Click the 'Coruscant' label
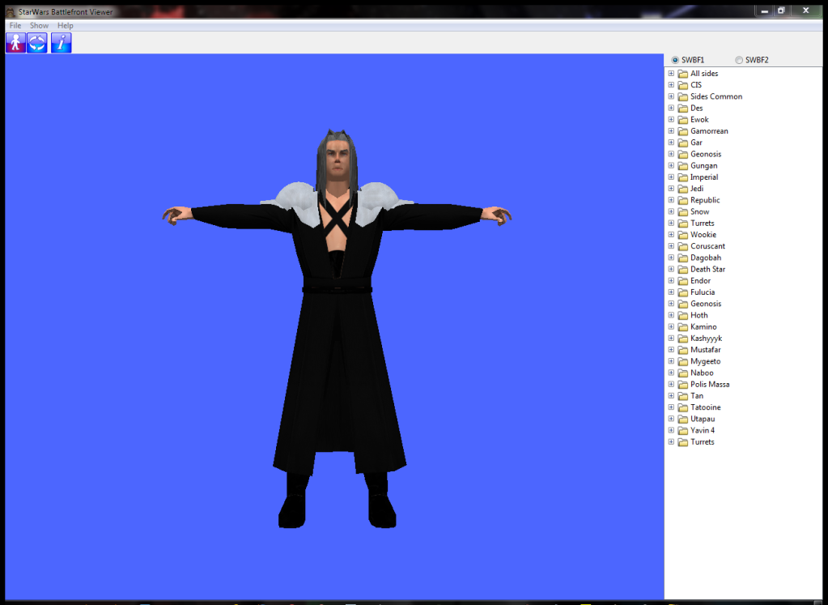The height and width of the screenshot is (605, 828). [708, 246]
